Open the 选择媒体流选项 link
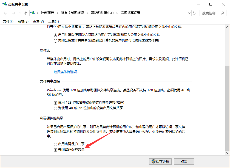Screen dimensions: 230x168 [x=66, y=72]
